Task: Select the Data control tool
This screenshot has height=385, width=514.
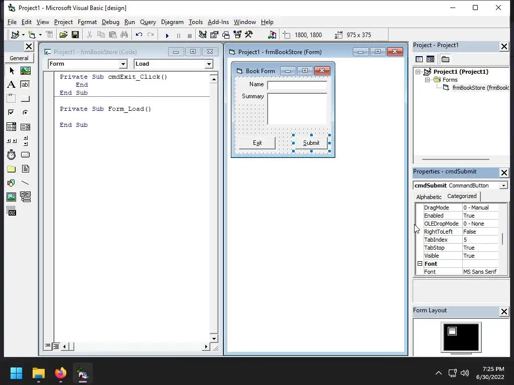Action: coord(25,197)
